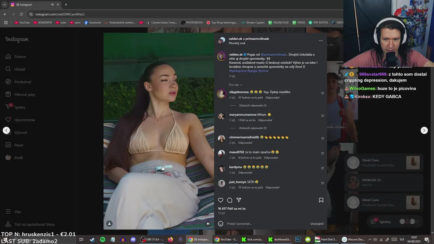Viewport: 434px width, 244px height.
Task: Switch to OBS in the taskbar
Action: [x=152, y=239]
